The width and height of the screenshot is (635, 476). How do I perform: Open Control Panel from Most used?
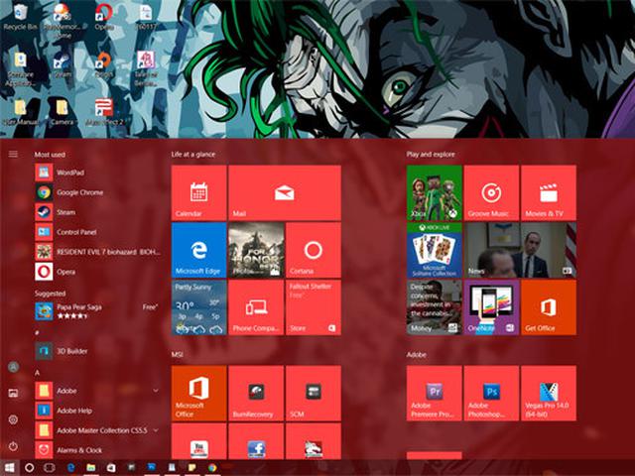click(97, 232)
